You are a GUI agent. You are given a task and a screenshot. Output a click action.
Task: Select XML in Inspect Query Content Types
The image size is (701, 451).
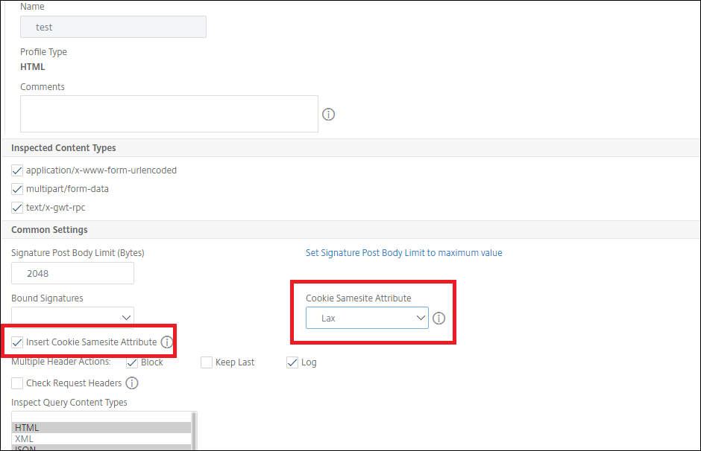(102, 438)
